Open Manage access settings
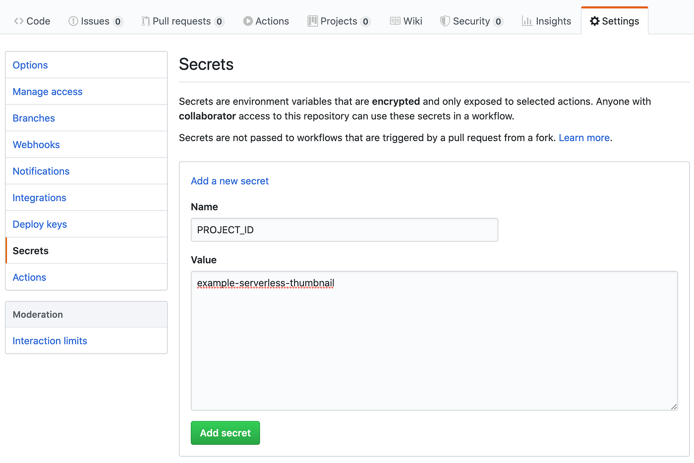The height and width of the screenshot is (463, 694). pyautogui.click(x=47, y=92)
